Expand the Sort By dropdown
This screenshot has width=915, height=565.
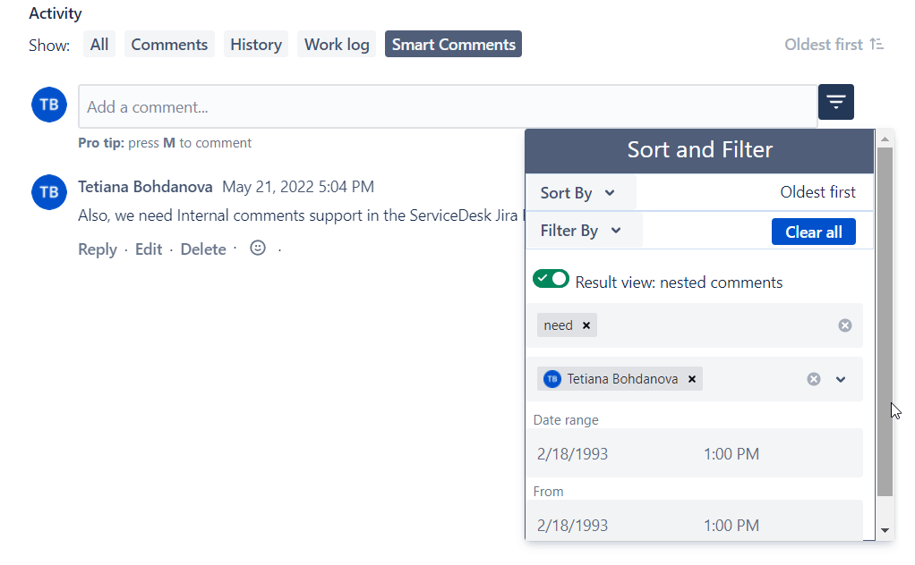coord(578,193)
